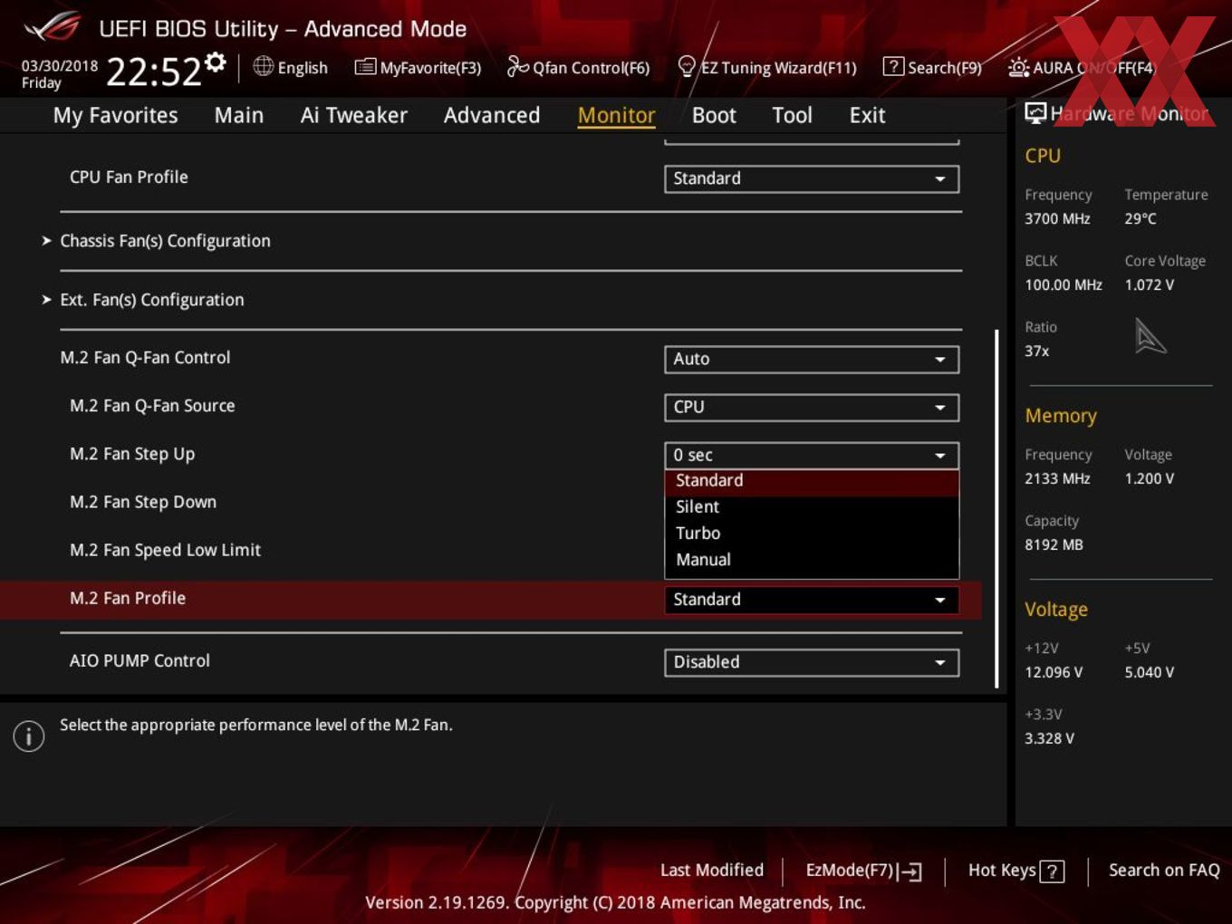Click Last Modified
Image resolution: width=1232 pixels, height=924 pixels.
pyautogui.click(x=712, y=871)
